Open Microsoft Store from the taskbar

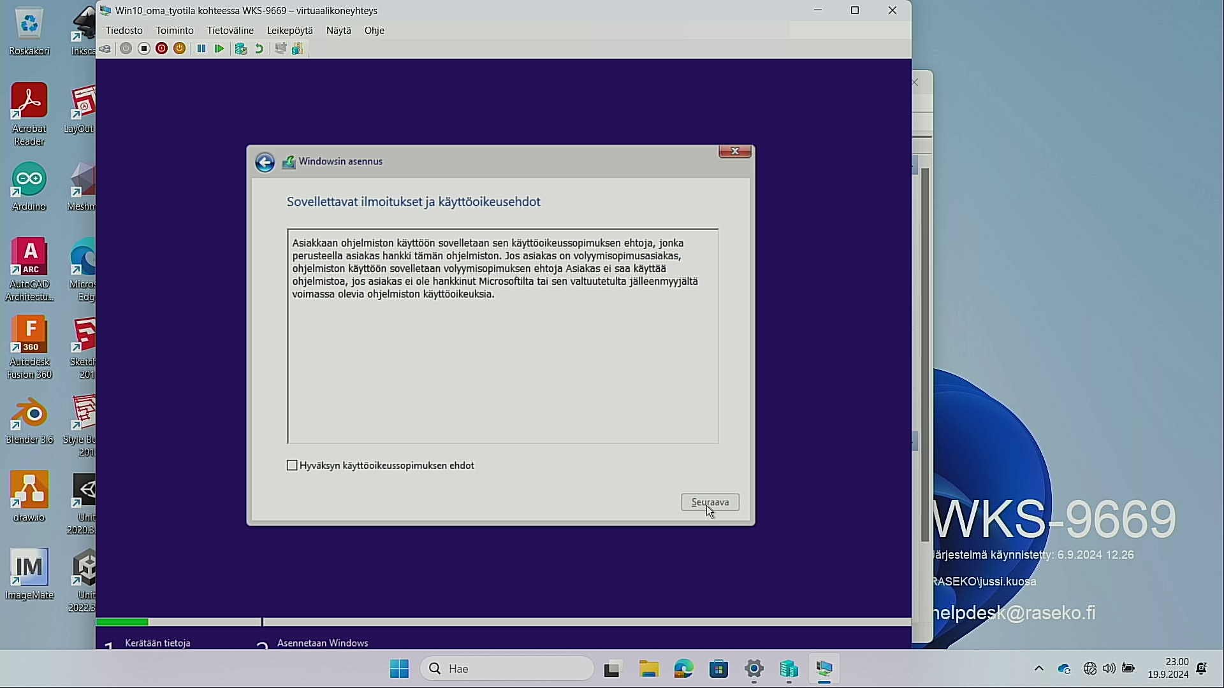click(x=719, y=669)
